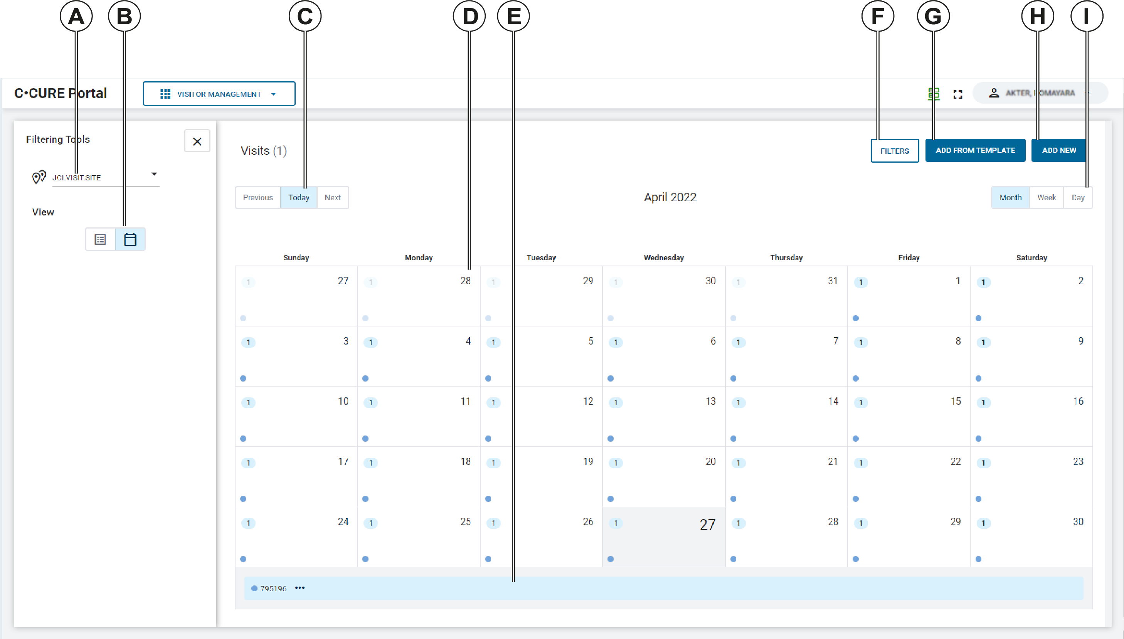Viewport: 1124px width, 639px height.
Task: Click the calendar view icon
Action: [130, 239]
